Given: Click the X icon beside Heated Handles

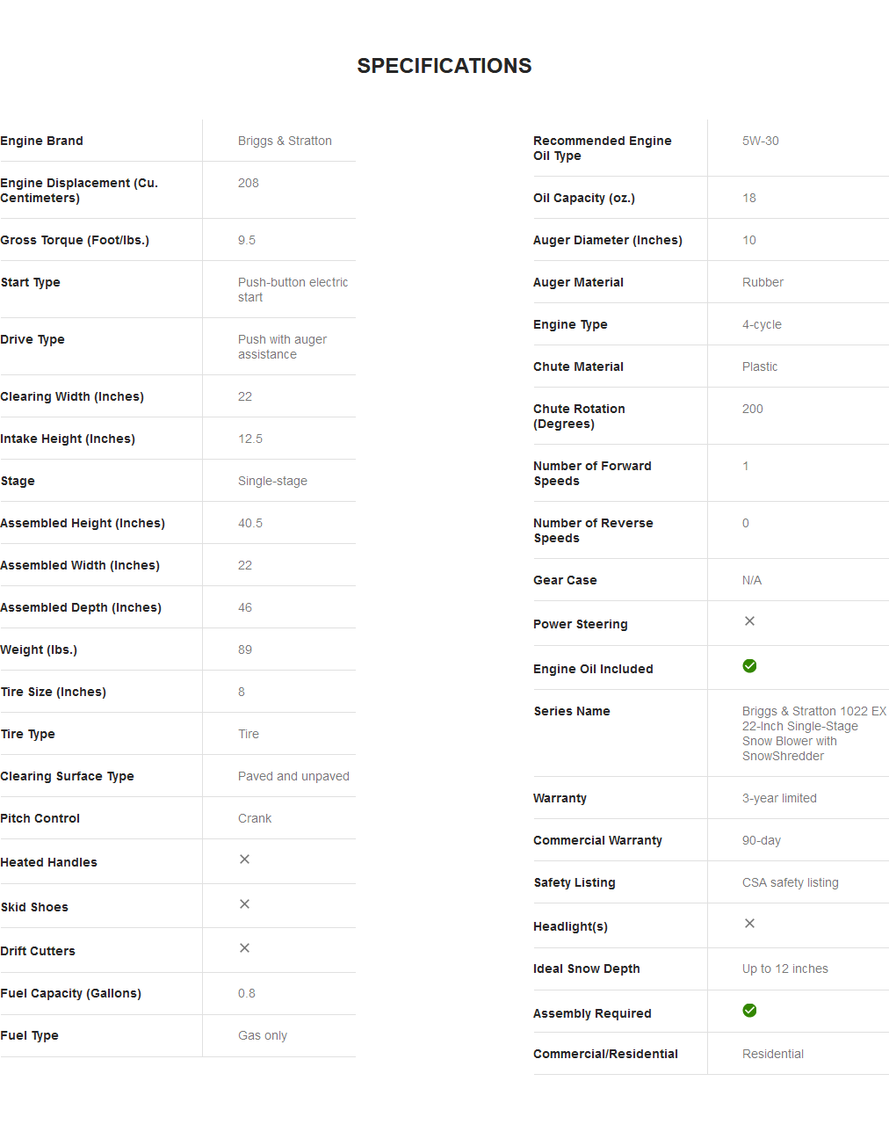Looking at the screenshot, I should (x=245, y=860).
